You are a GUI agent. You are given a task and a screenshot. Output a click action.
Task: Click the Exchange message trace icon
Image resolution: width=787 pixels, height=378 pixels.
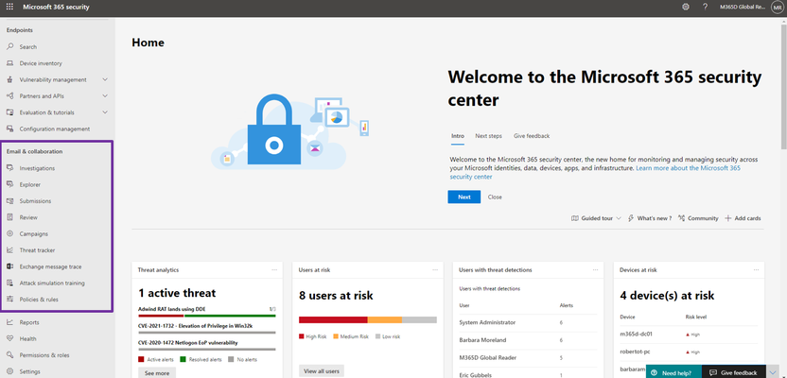[x=10, y=266]
